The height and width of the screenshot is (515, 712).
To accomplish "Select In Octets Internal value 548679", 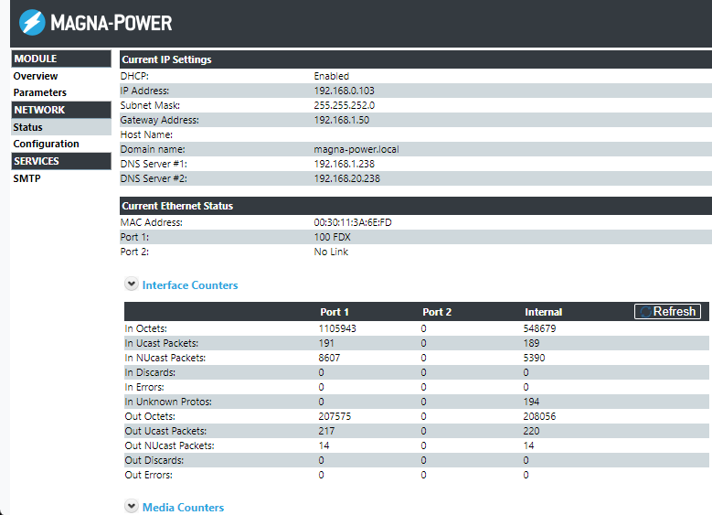I will [539, 328].
